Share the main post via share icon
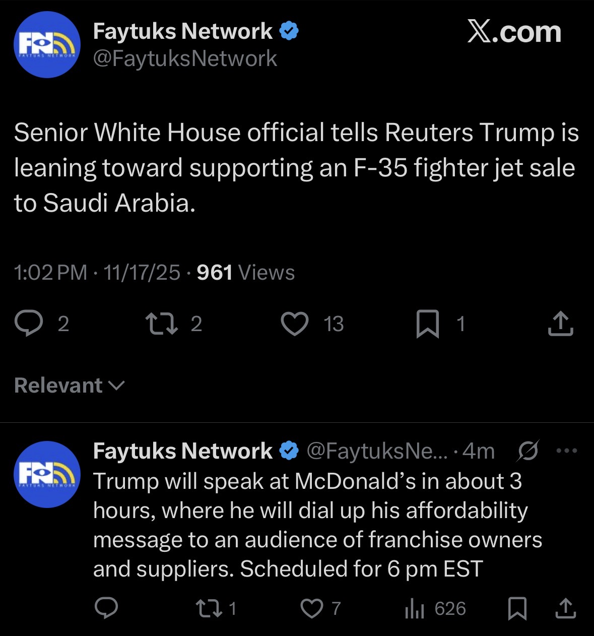The image size is (594, 636). [x=560, y=324]
